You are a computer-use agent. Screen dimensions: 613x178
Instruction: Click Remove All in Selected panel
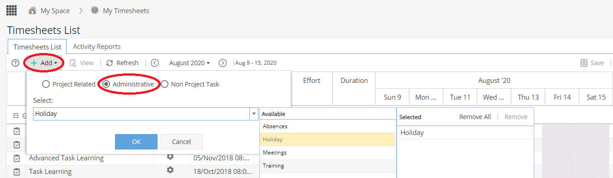[475, 117]
